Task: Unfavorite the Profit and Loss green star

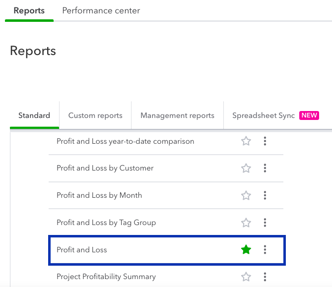Action: point(246,250)
